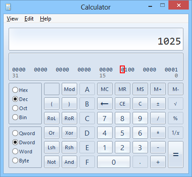
Task: Click the Rsh right shift button
Action: [x=69, y=147]
